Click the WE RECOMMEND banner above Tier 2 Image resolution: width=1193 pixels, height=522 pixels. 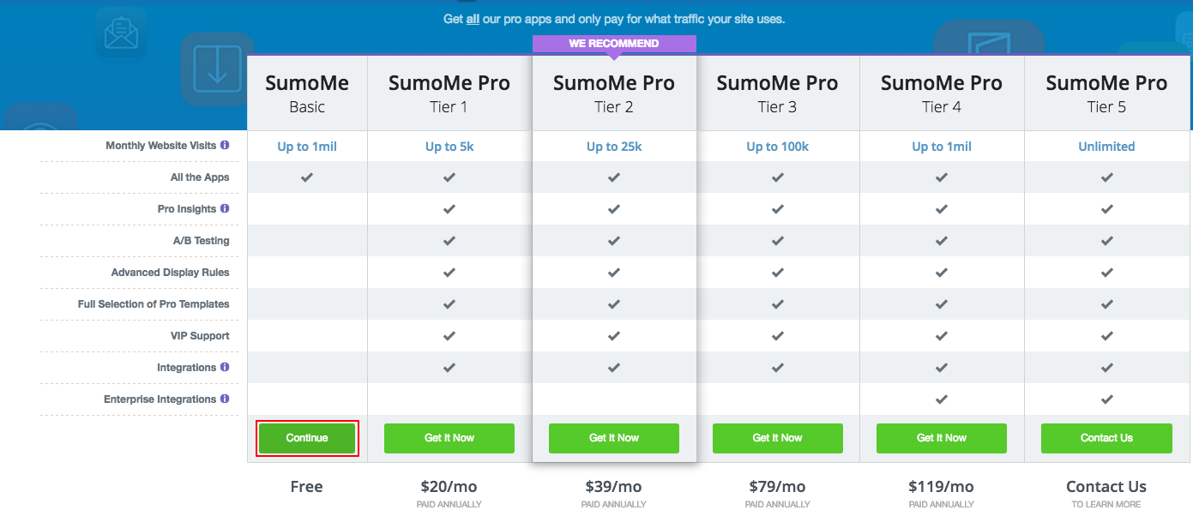coord(614,44)
